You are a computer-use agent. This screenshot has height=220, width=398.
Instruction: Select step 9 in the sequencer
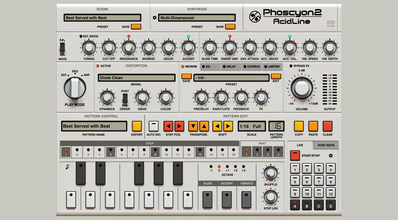tap(155, 152)
